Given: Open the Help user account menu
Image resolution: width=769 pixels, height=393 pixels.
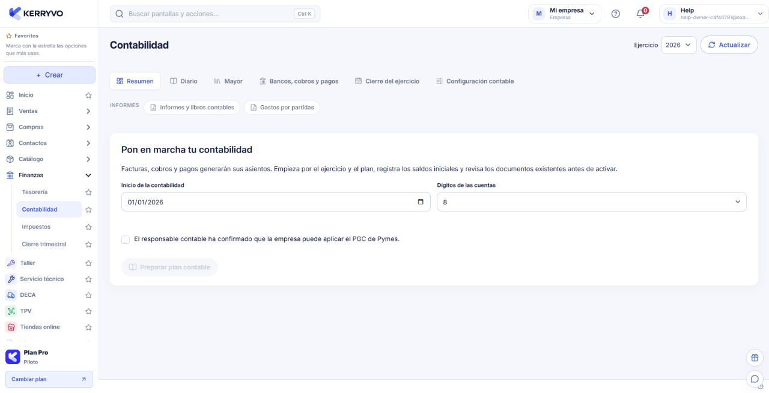Looking at the screenshot, I should (x=714, y=14).
